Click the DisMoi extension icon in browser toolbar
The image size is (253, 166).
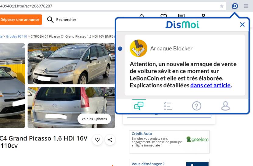pos(235,6)
